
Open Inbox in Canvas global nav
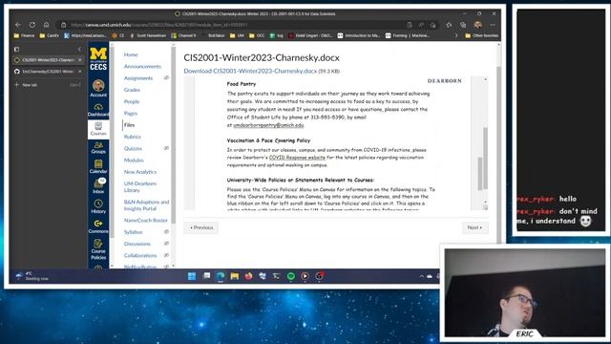(x=98, y=186)
